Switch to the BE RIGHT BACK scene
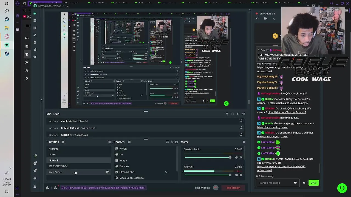 click(x=79, y=166)
